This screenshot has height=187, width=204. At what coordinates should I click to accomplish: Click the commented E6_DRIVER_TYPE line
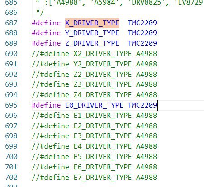[x=95, y=167]
